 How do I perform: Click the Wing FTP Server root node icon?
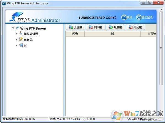pos(17,28)
